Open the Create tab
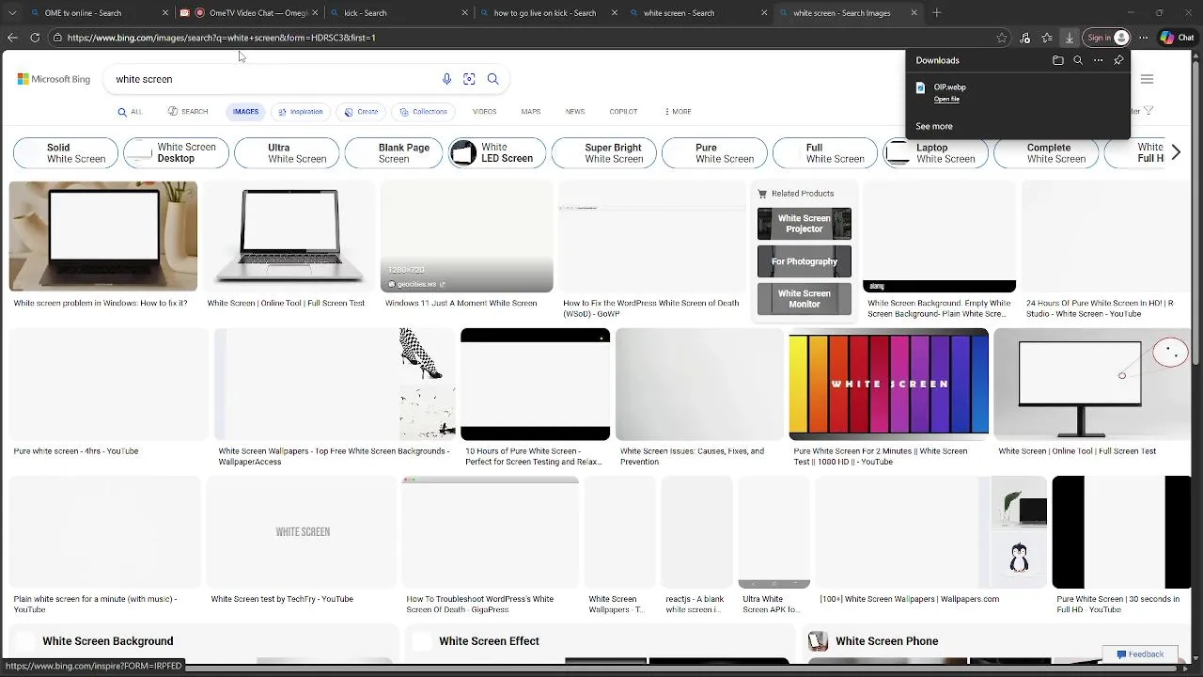The width and height of the screenshot is (1203, 677). coord(361,111)
